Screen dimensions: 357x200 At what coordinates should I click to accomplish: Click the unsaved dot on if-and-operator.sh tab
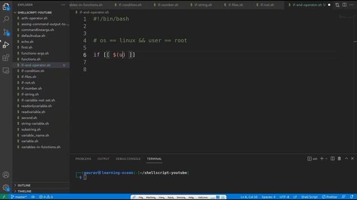[x=329, y=5]
